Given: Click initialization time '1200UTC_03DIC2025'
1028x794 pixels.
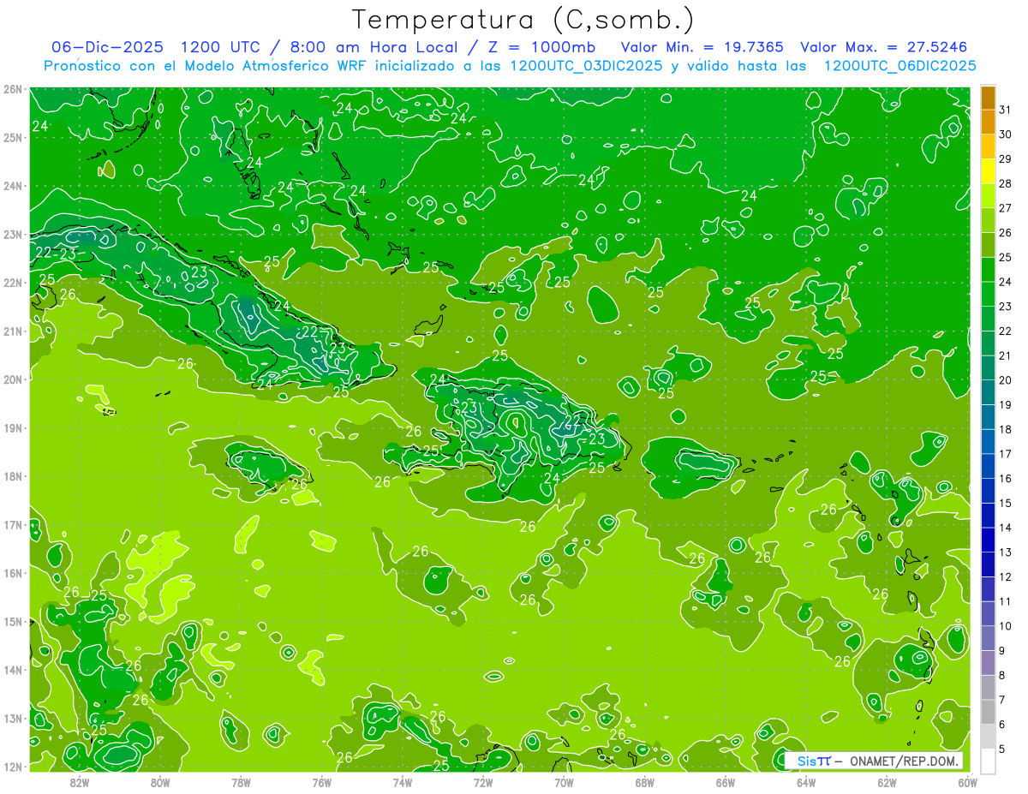Looking at the screenshot, I should (x=585, y=66).
